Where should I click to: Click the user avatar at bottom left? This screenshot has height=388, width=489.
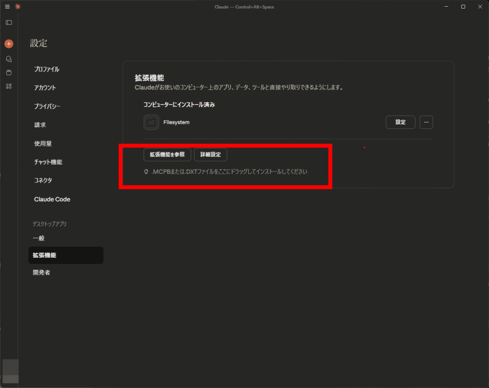[x=11, y=371]
